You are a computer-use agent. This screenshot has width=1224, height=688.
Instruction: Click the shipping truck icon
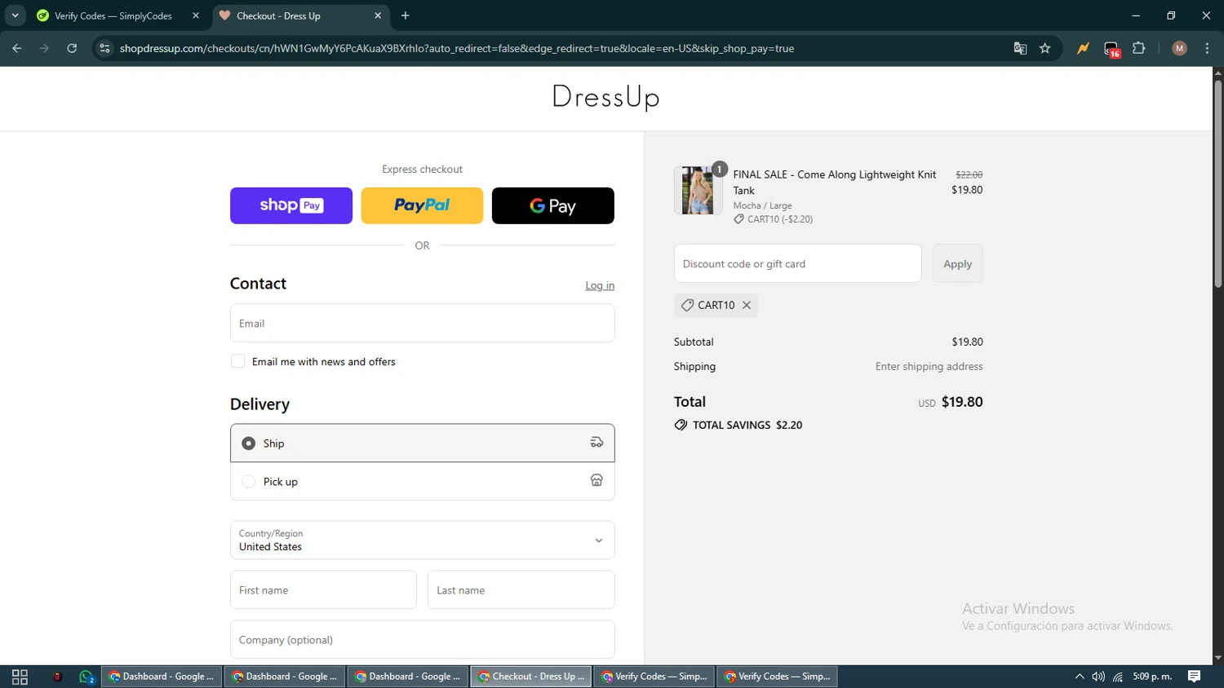pos(596,443)
